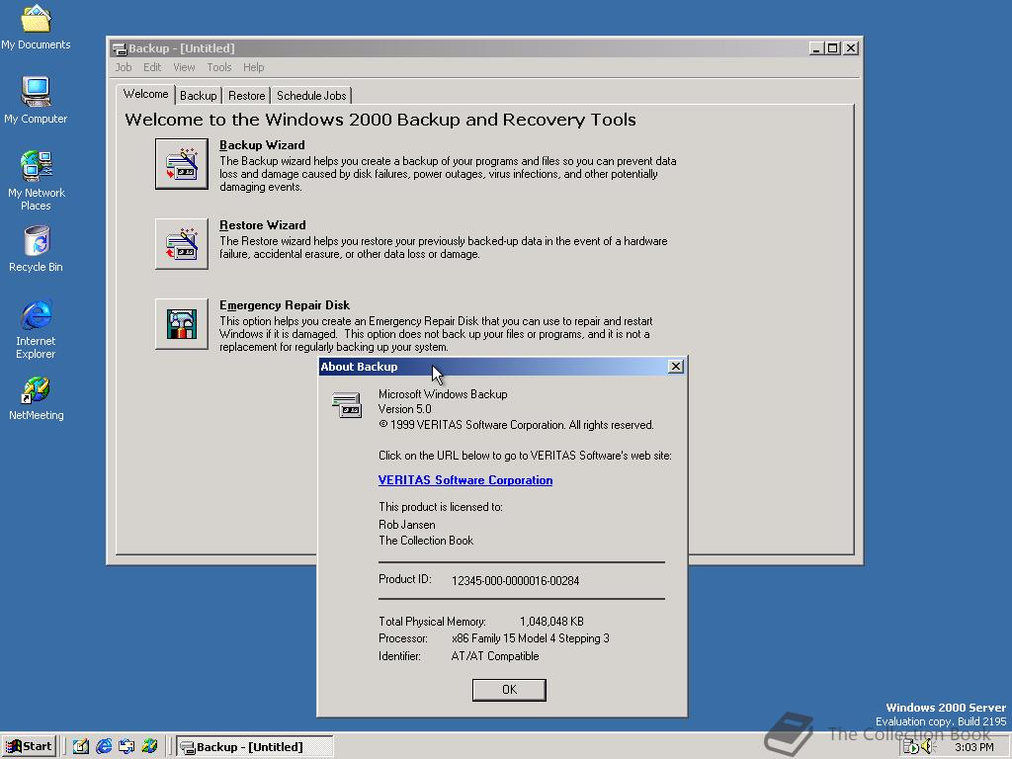Viewport: 1012px width, 759px height.
Task: Click the Restore Wizard heading text
Action: tap(263, 225)
